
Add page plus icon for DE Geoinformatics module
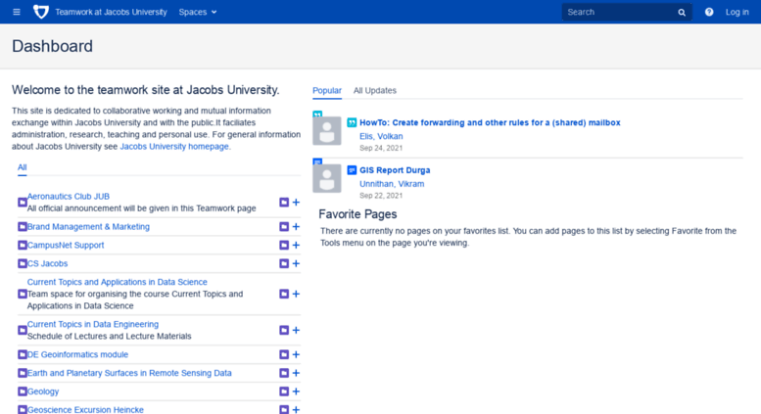coord(296,354)
